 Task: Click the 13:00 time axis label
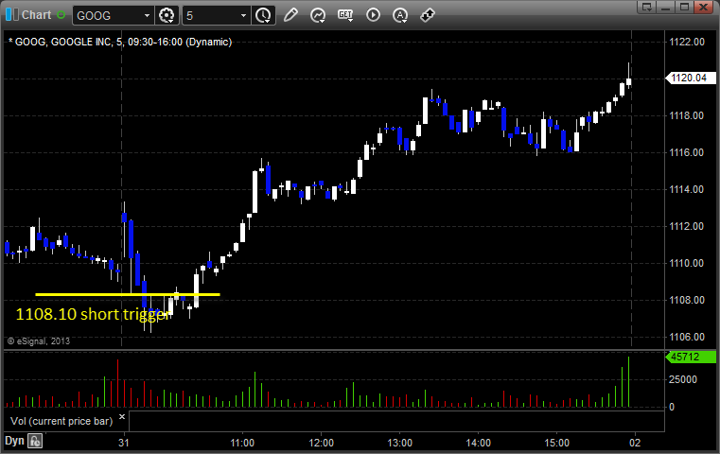click(399, 443)
